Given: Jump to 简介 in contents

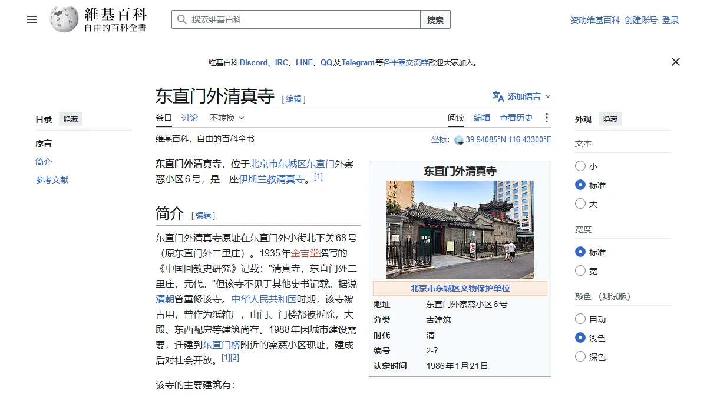Looking at the screenshot, I should click(44, 162).
